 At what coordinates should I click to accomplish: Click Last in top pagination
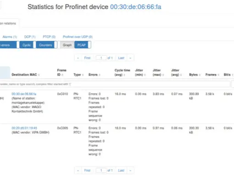click(x=121, y=58)
